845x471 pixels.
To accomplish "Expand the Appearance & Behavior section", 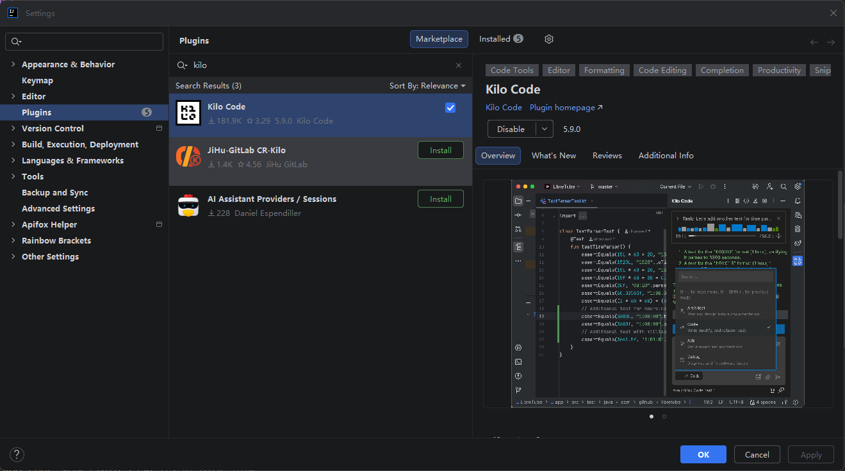I will (13, 64).
